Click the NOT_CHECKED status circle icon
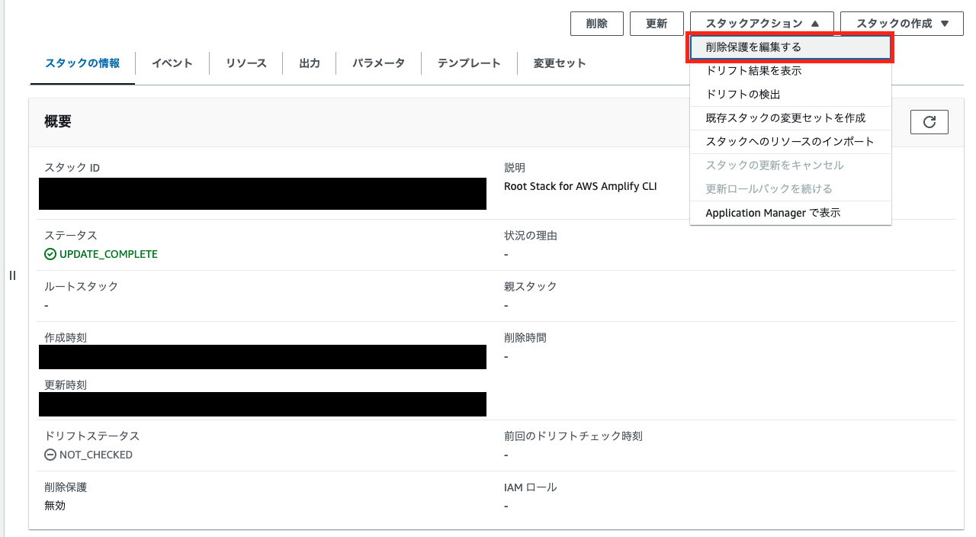This screenshot has width=976, height=537. pyautogui.click(x=50, y=455)
